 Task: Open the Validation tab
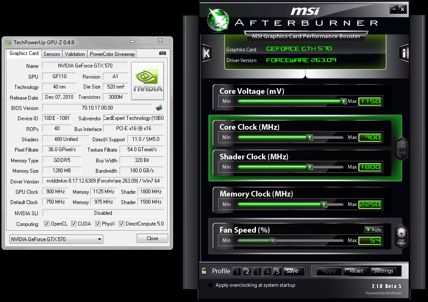click(75, 54)
